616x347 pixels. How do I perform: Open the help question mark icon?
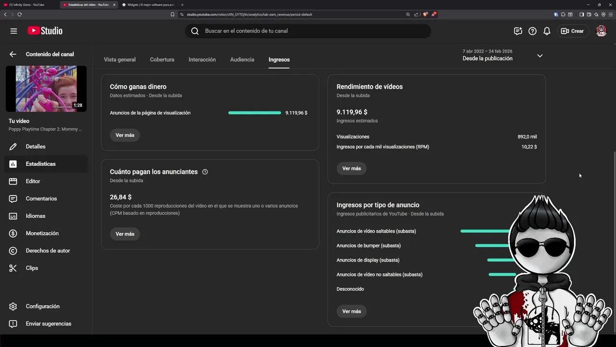coord(532,31)
